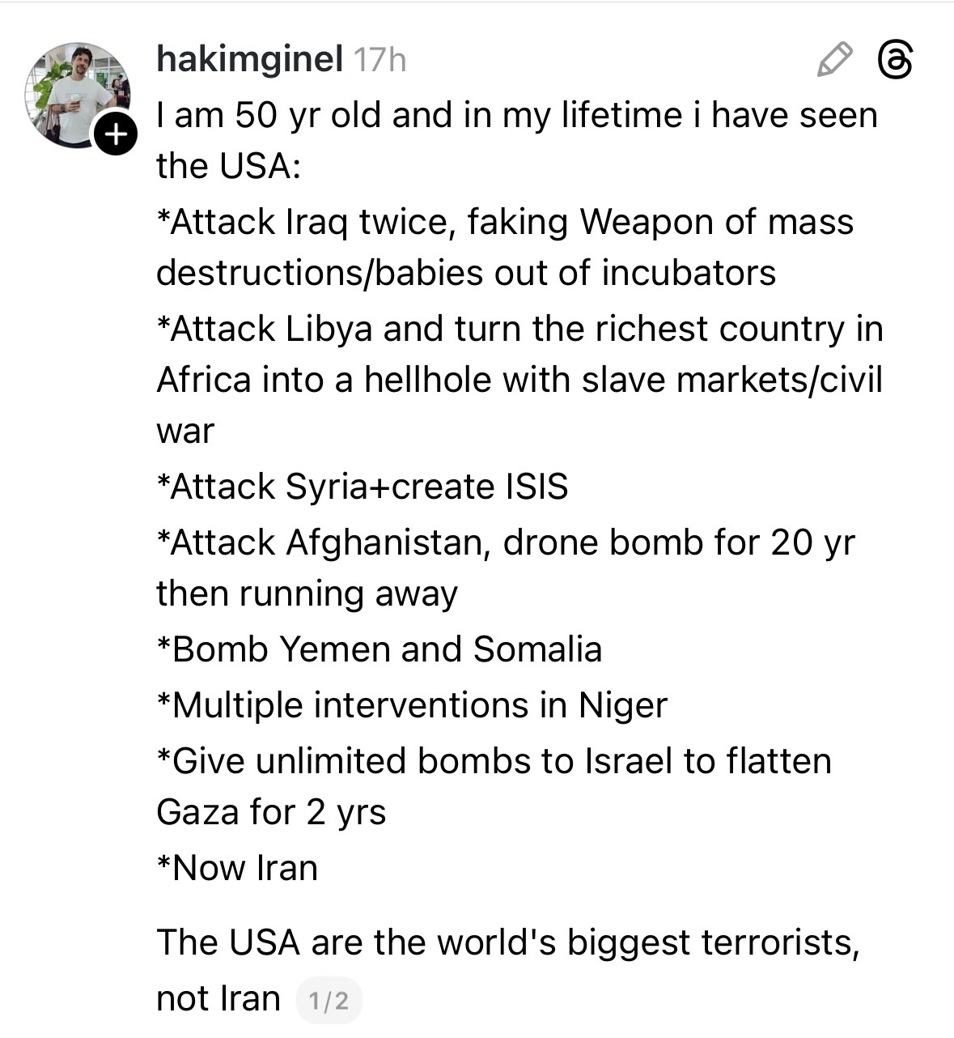Select the "Multiple interventions in Niger" line
Screen dimensions: 954x1038
coord(412,705)
